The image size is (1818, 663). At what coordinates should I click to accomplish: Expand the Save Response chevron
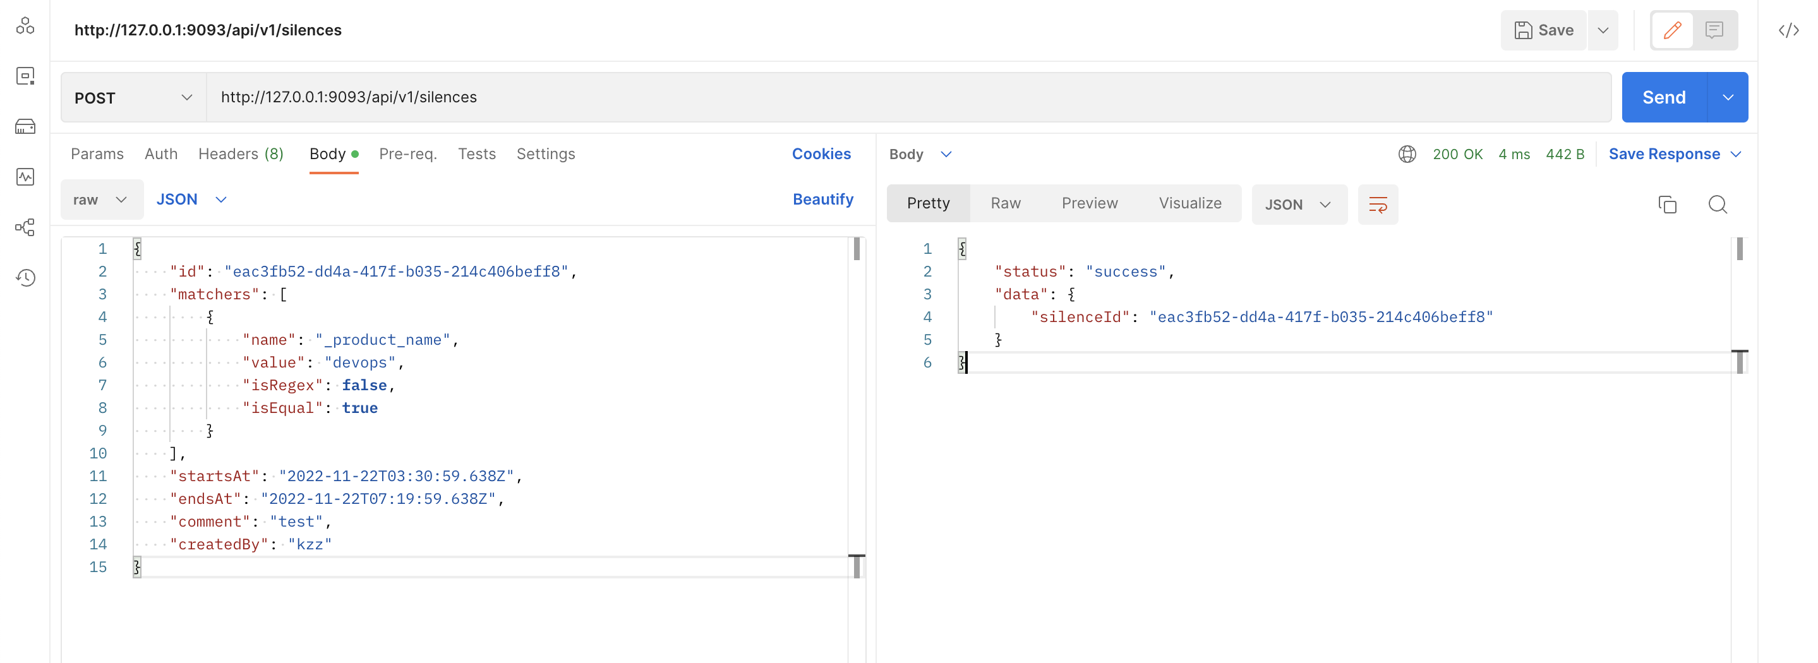click(1736, 155)
